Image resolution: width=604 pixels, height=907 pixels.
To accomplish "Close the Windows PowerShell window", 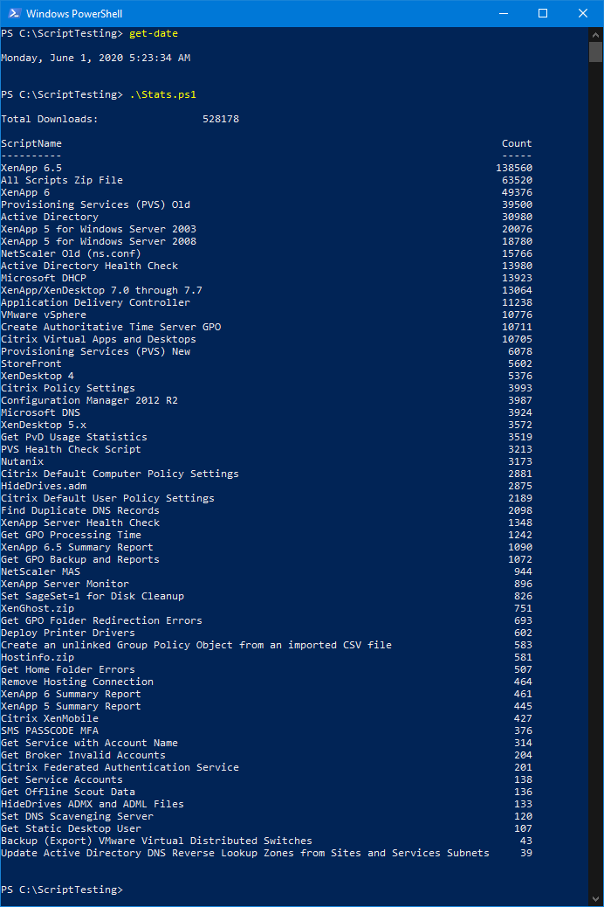I will (583, 13).
